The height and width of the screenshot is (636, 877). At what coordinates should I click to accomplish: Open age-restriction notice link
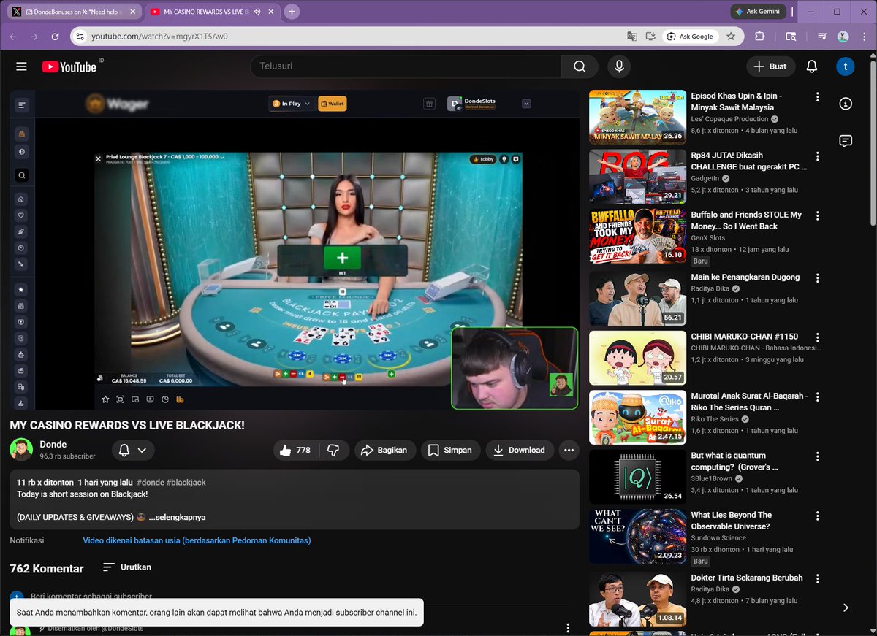point(197,540)
